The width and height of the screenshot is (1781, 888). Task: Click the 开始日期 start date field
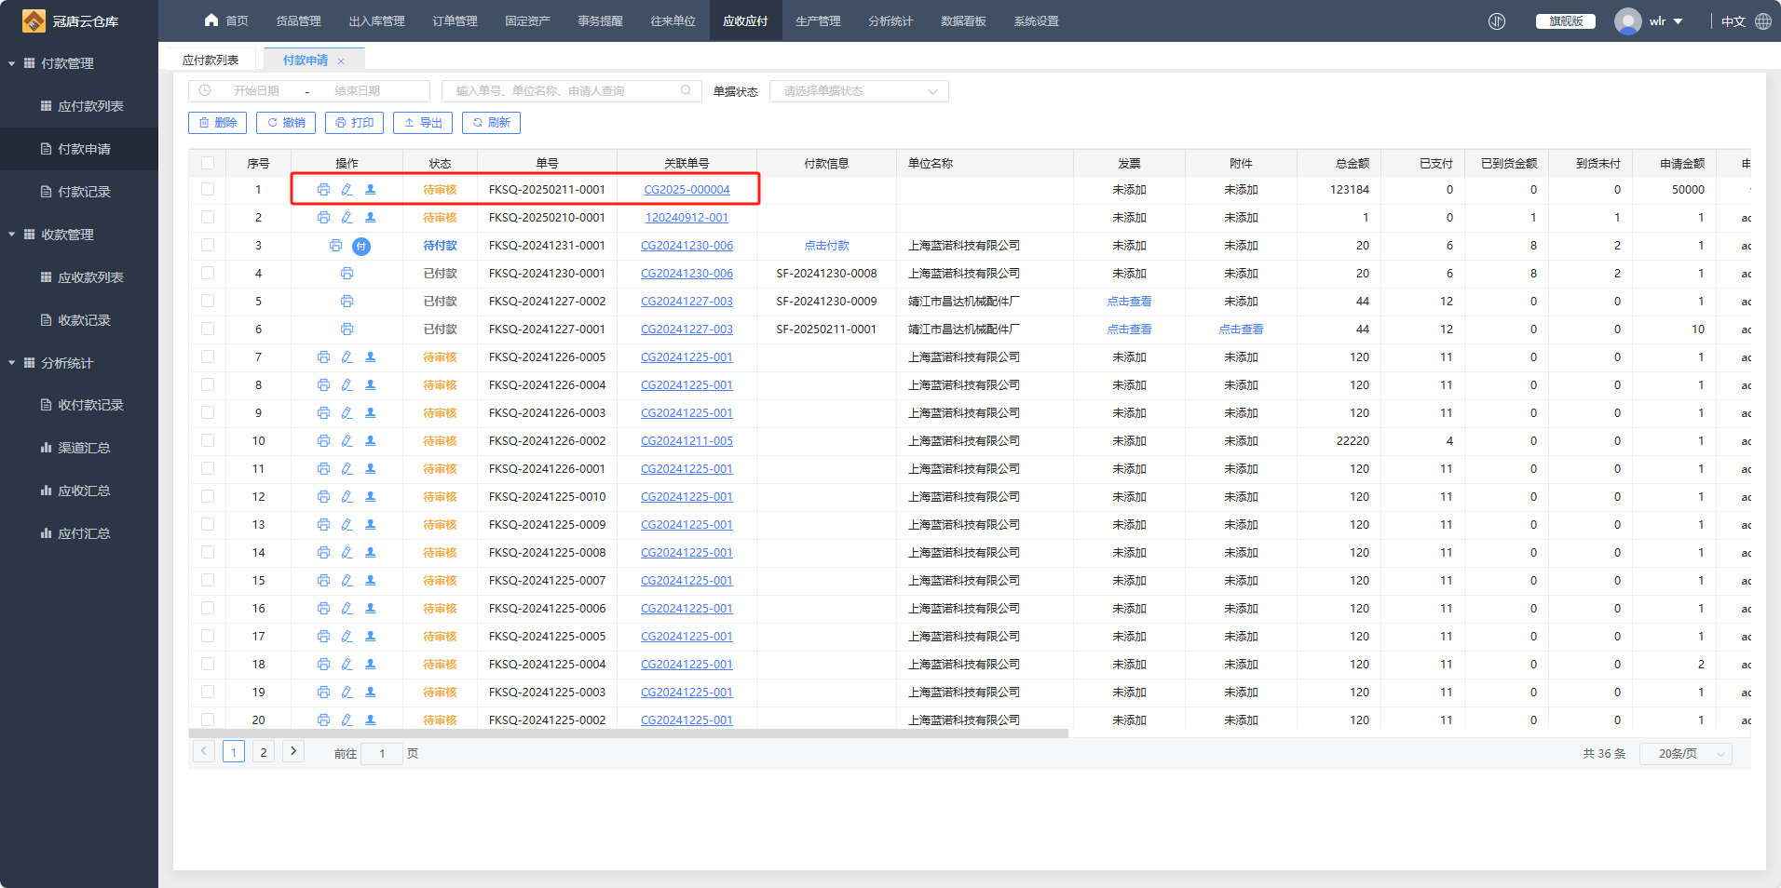point(256,91)
